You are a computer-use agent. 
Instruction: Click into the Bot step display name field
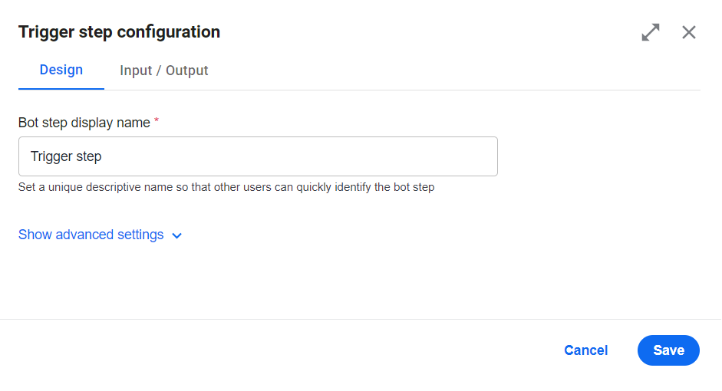tap(258, 156)
